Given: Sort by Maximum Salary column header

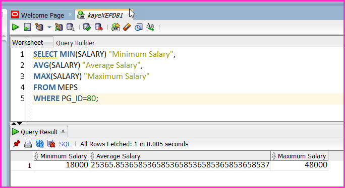Looking at the screenshot, I should pyautogui.click(x=300, y=156).
